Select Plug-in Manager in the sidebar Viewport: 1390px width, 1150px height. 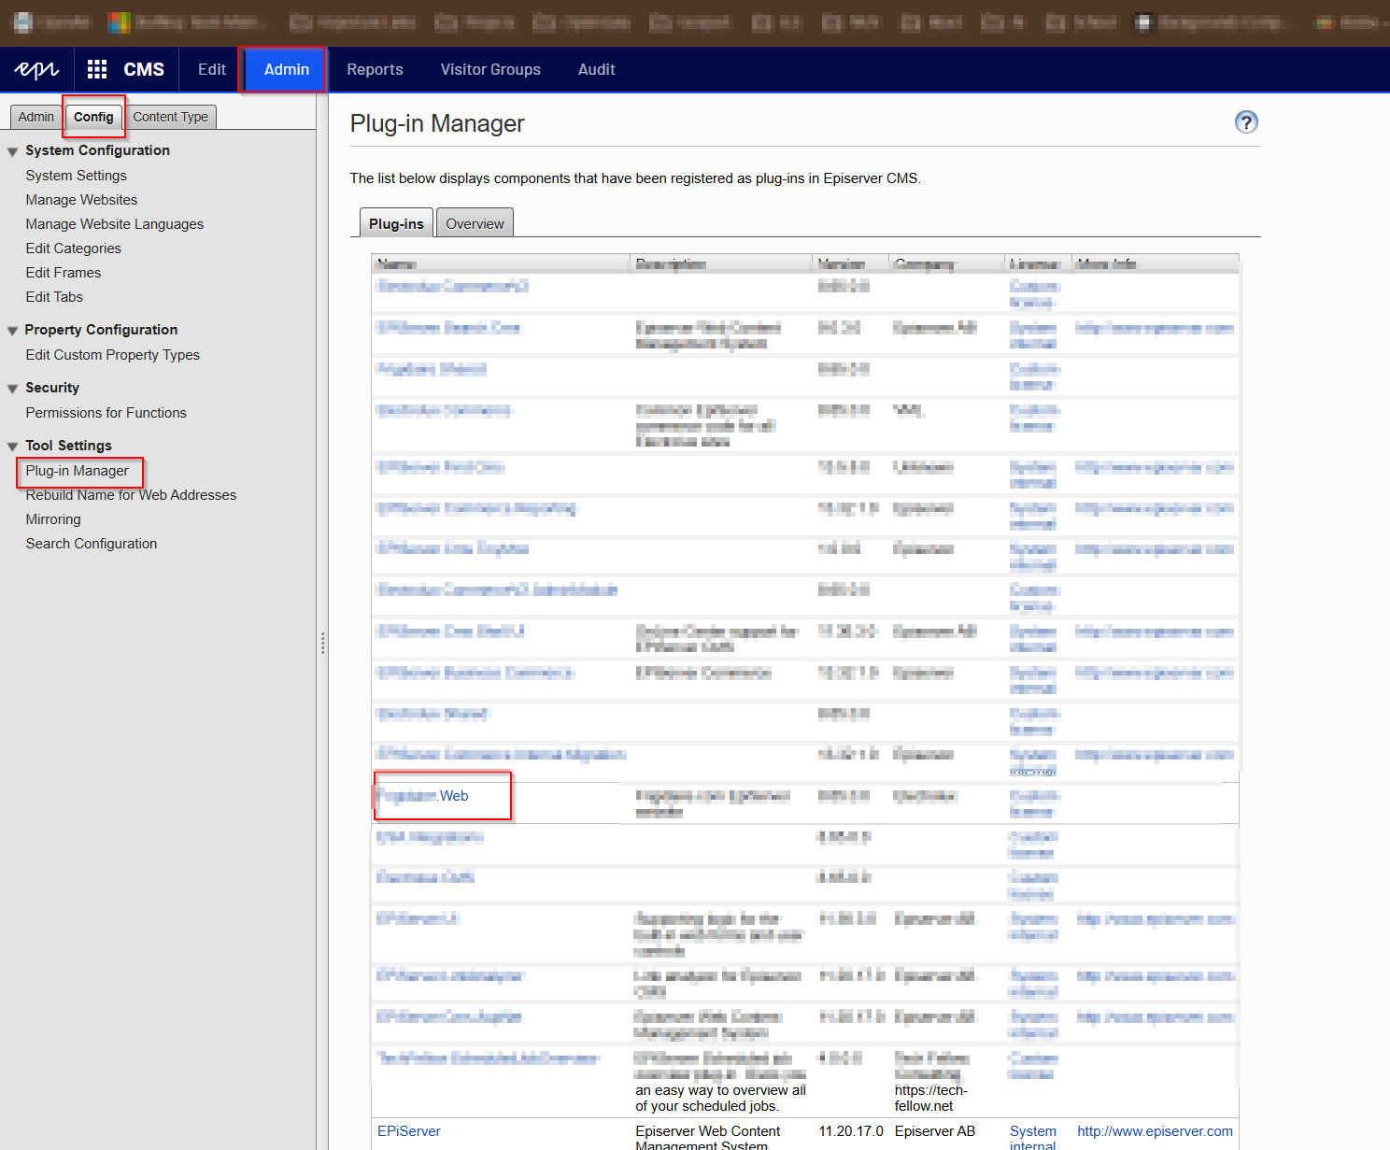coord(78,471)
